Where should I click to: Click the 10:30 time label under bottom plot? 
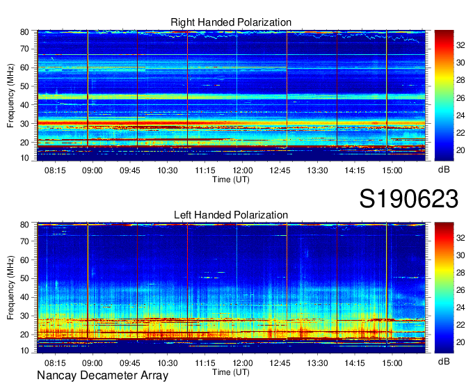point(168,363)
